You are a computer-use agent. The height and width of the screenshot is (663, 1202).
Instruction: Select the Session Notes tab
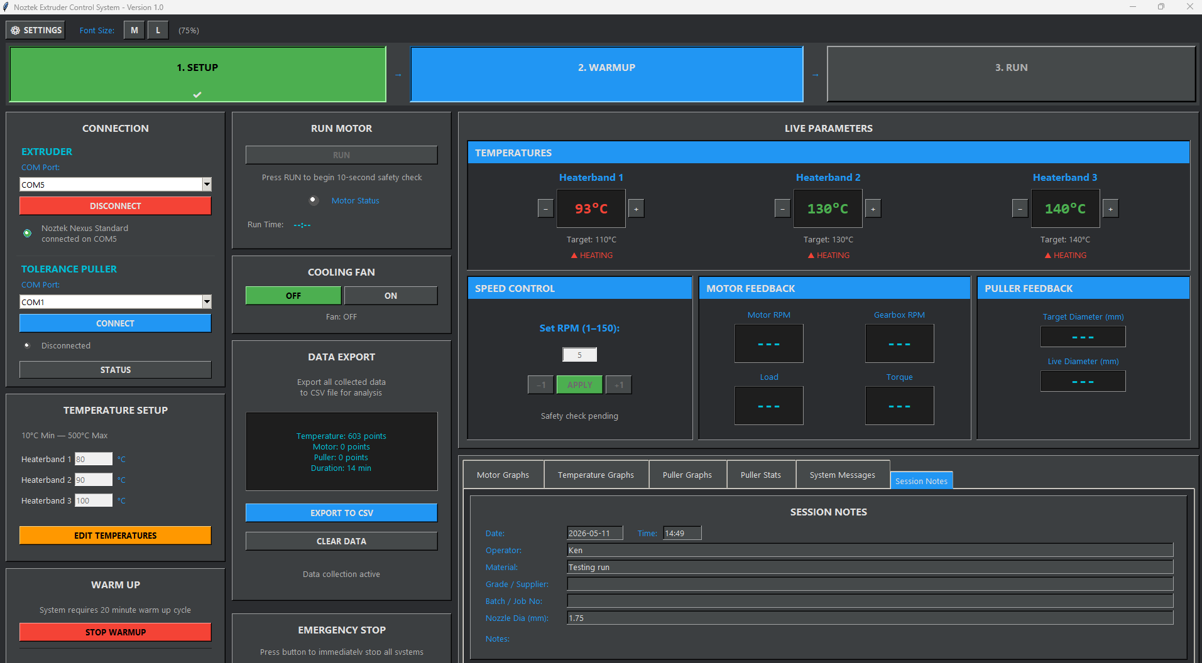tap(921, 480)
